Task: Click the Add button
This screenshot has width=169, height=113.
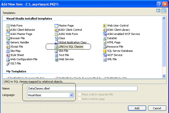Action: coord(137,108)
